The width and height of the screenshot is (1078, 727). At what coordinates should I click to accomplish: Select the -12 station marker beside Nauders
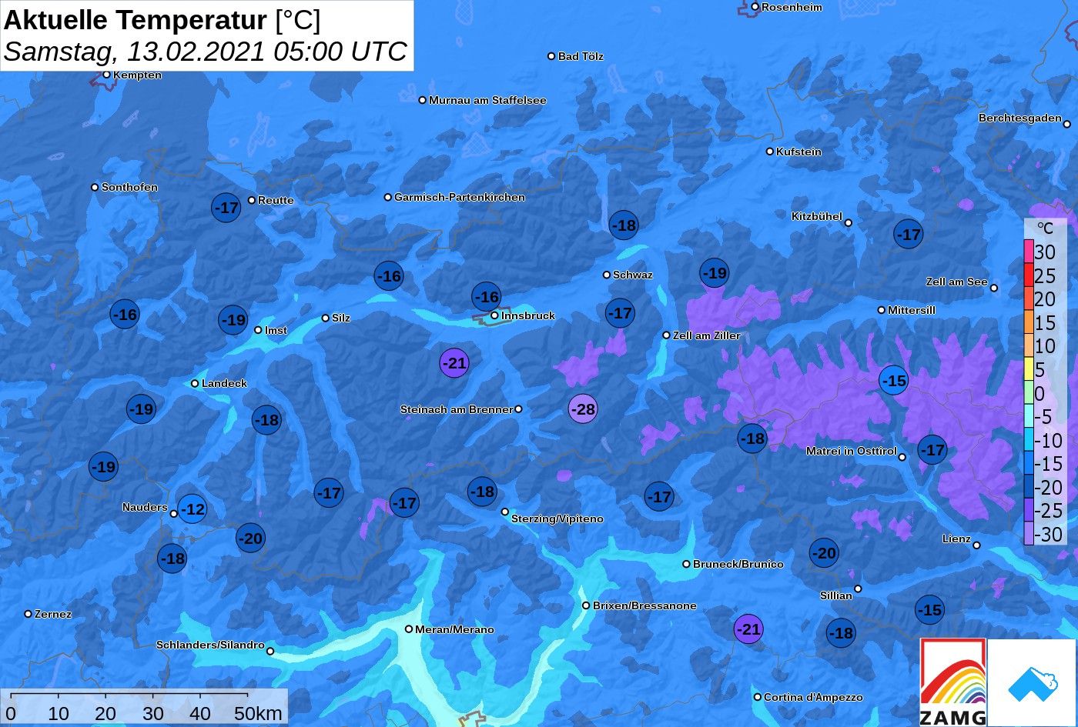click(192, 509)
